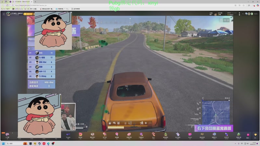Screen dimensions: 260x146
Task: Click the 右下角切换蓝光画质 banner
Action: pos(214,128)
